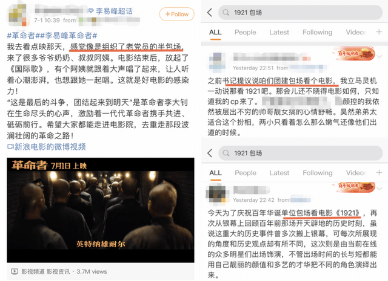
Task: Open the 李易峰超话 super topic diamond icon
Action: 91,11
